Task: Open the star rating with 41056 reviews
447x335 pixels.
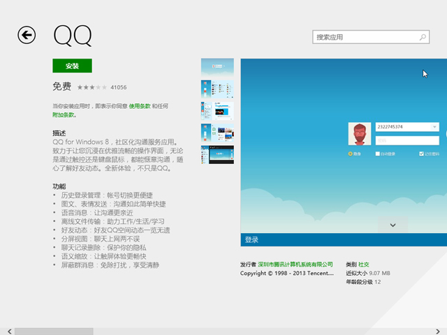Action: [102, 87]
